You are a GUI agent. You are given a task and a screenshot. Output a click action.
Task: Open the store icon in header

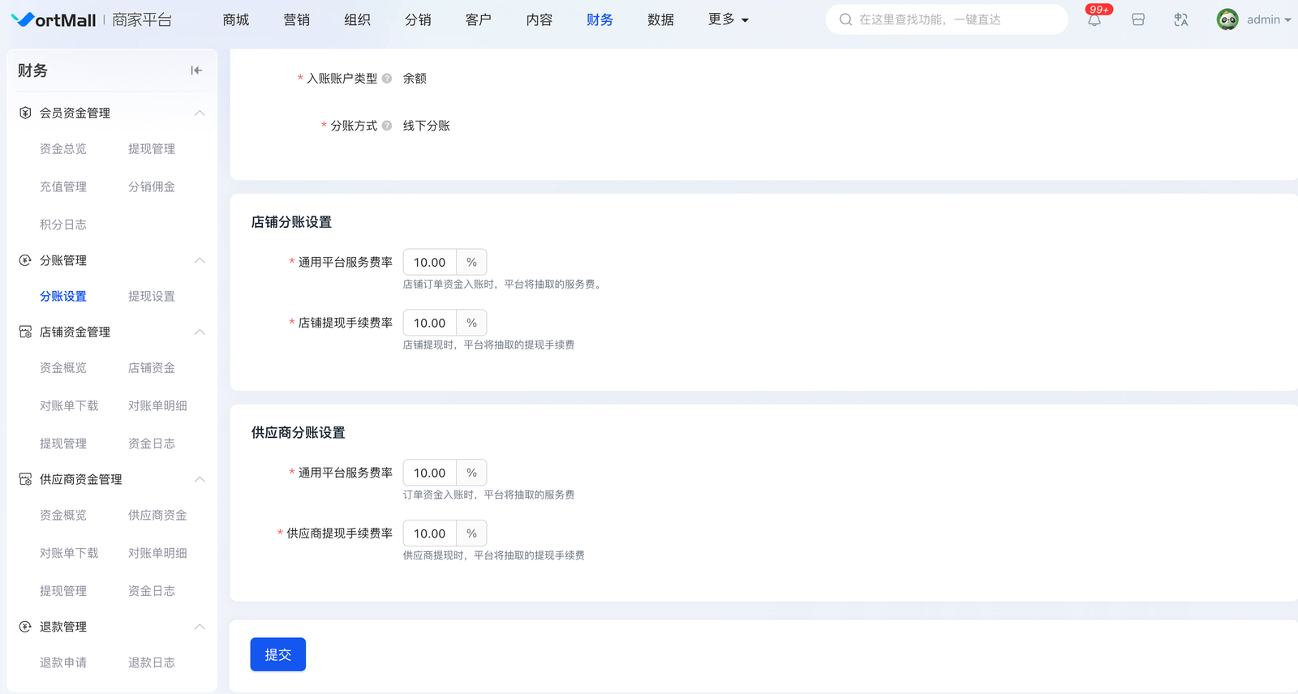(x=1138, y=20)
